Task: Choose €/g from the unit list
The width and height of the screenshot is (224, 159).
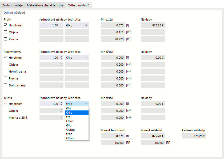Action: click(77, 108)
